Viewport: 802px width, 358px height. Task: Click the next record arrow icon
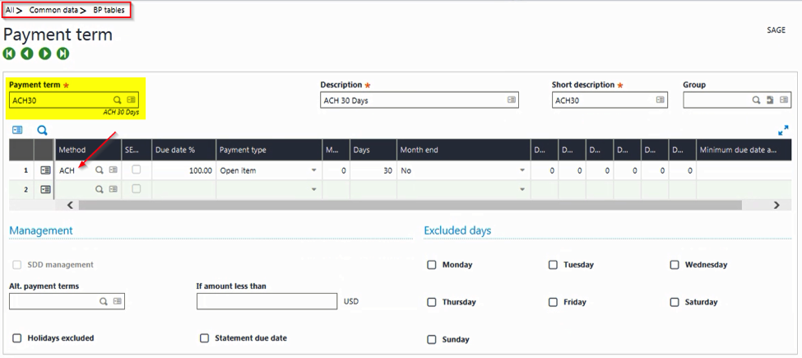(x=45, y=53)
